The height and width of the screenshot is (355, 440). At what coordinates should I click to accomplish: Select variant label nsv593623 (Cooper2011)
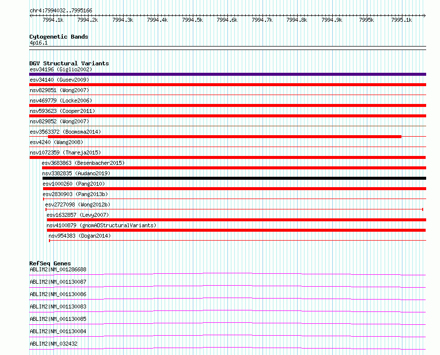tap(62, 111)
